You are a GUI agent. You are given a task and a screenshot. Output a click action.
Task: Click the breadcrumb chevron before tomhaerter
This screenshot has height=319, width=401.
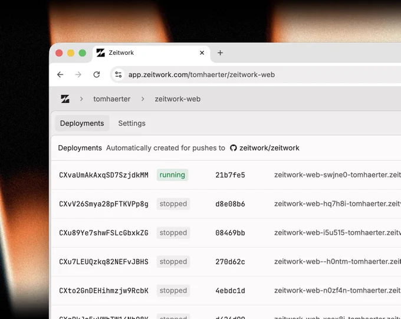pos(81,99)
